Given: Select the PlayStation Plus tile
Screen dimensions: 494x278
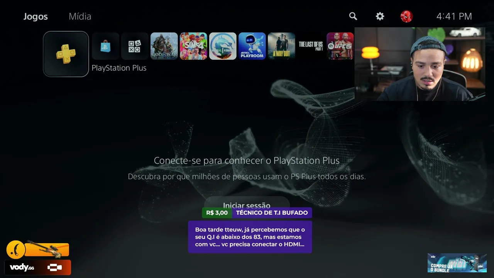Looking at the screenshot, I should tap(66, 54).
